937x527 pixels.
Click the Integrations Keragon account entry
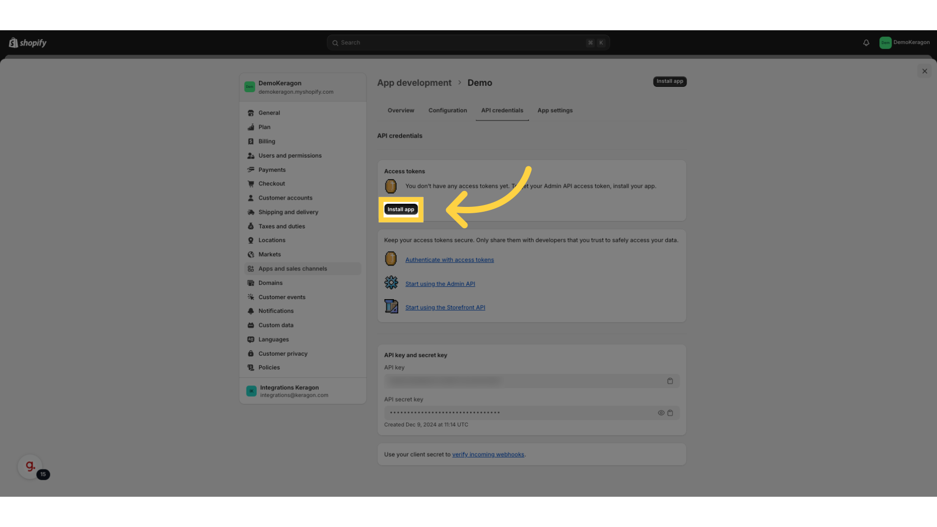303,391
